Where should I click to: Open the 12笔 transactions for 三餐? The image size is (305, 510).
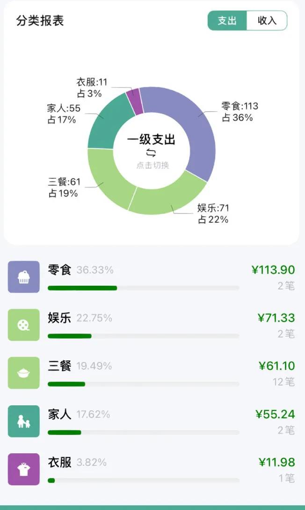click(x=283, y=382)
